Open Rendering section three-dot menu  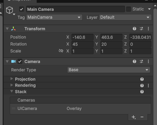(x=148, y=86)
